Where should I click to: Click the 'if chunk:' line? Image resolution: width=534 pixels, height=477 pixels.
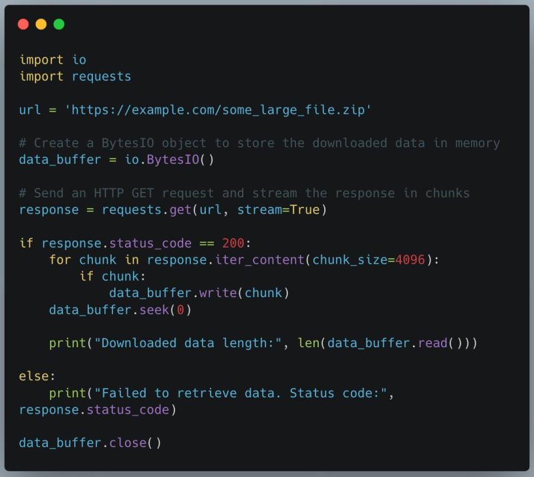[113, 276]
